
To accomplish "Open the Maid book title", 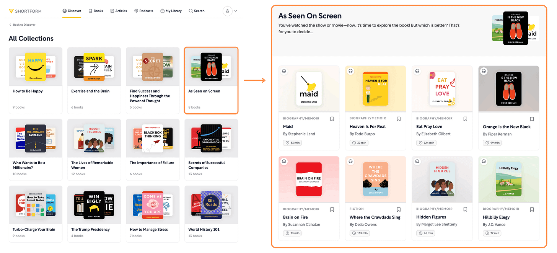I will tap(288, 127).
